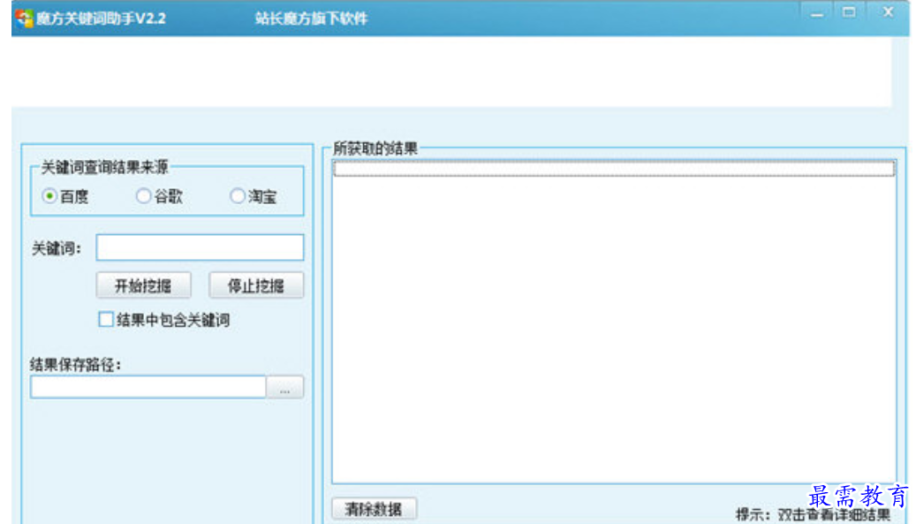916x524 pixels.
Task: Click the 清除数据 button
Action: point(375,509)
